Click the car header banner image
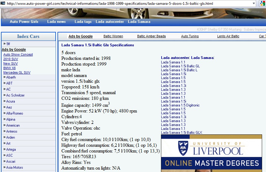This screenshot has height=172, width=266. (x=133, y=14)
